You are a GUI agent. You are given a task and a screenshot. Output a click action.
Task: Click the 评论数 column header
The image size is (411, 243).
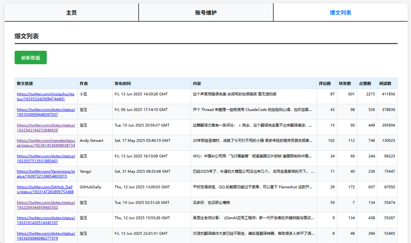click(x=327, y=83)
